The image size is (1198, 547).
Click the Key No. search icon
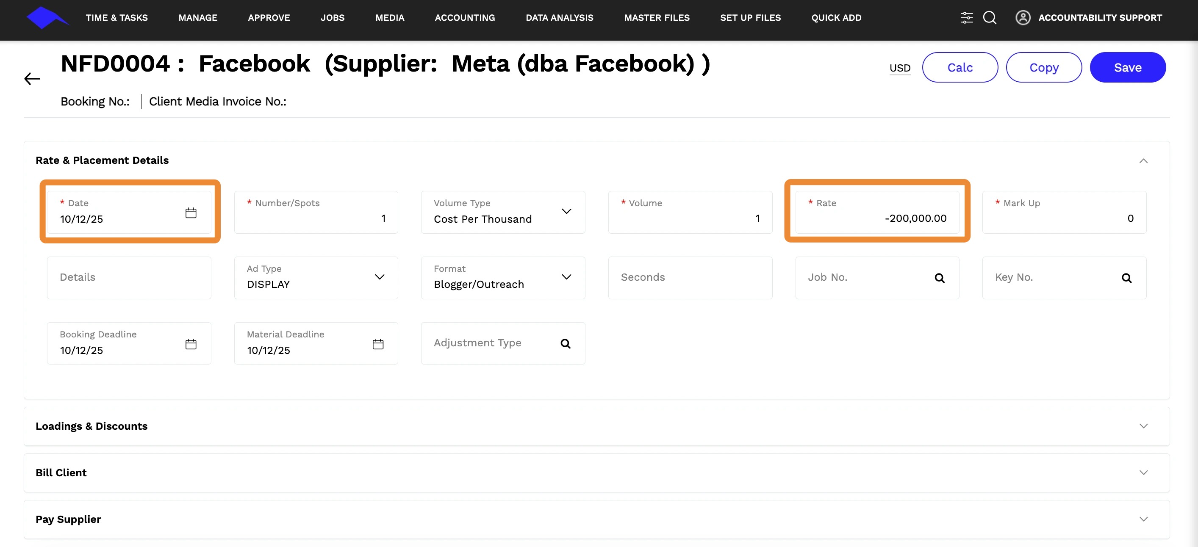1126,278
